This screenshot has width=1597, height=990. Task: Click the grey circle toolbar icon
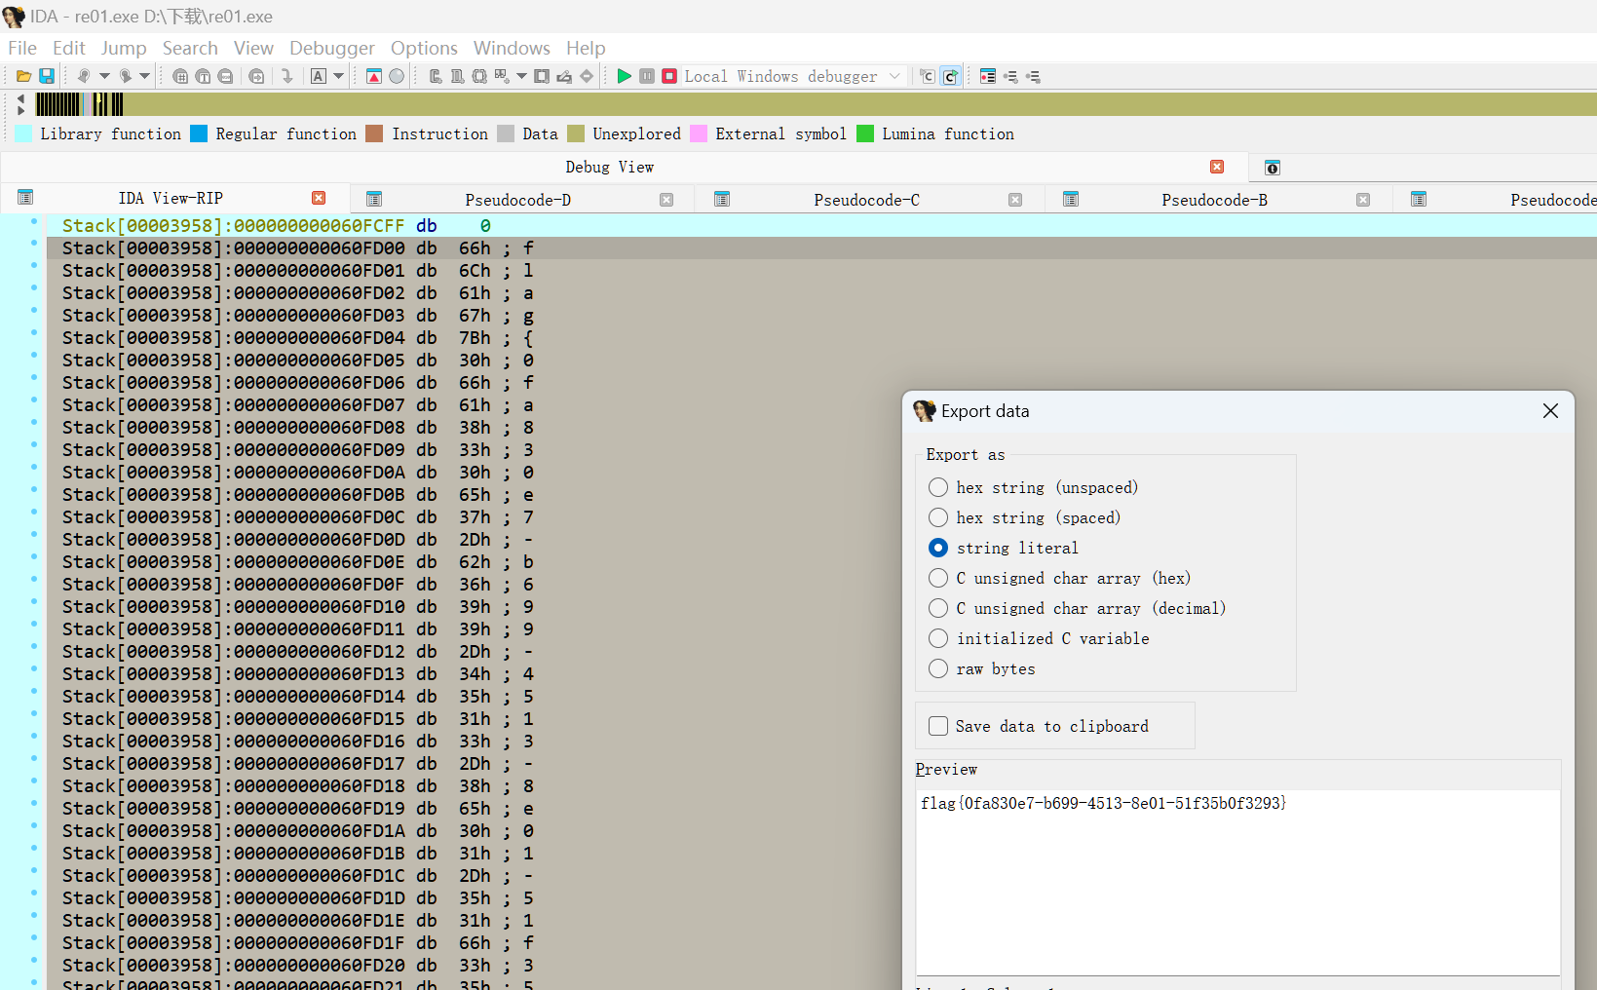coord(397,76)
